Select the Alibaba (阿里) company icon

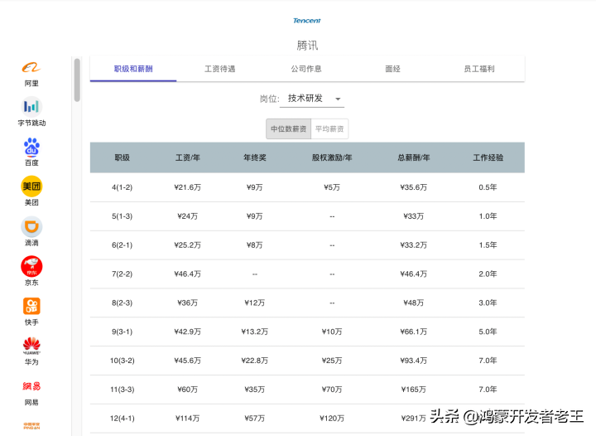point(31,68)
